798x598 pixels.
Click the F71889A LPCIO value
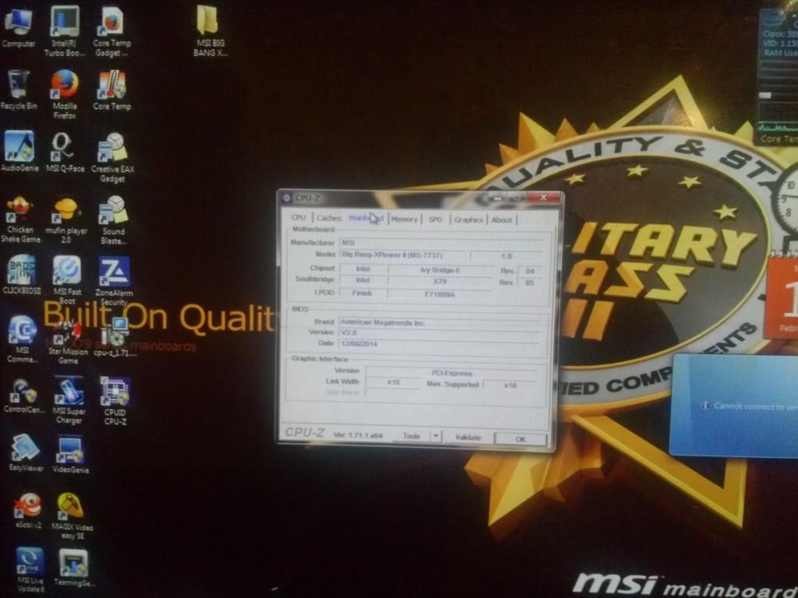440,294
